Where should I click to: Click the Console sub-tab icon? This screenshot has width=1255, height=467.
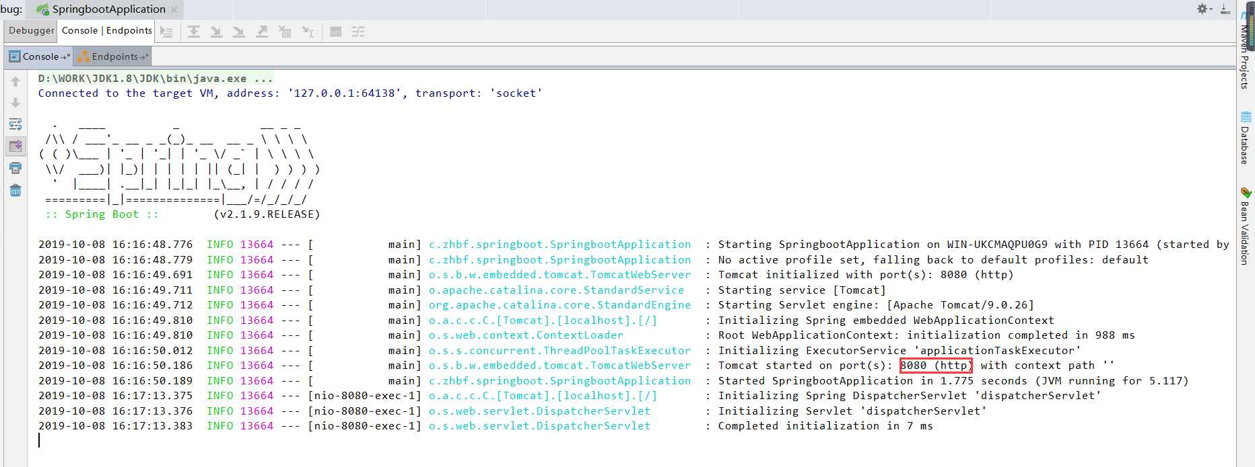[14, 56]
